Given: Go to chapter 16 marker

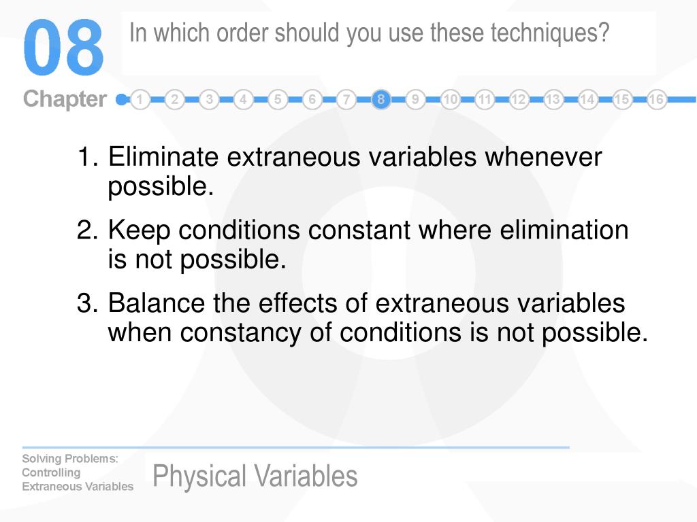Looking at the screenshot, I should (x=657, y=99).
